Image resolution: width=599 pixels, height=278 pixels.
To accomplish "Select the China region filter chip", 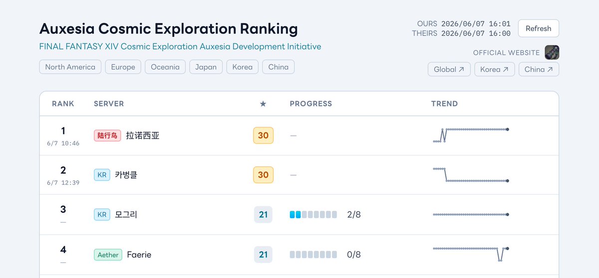I will pyautogui.click(x=279, y=67).
